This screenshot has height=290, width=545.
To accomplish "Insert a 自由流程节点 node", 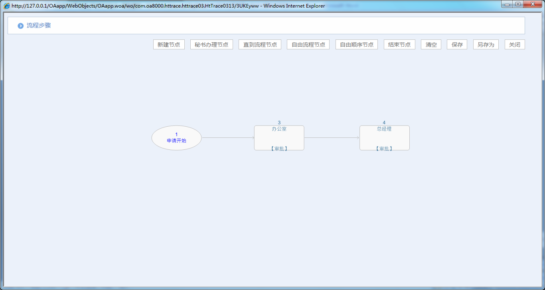I will [x=308, y=45].
